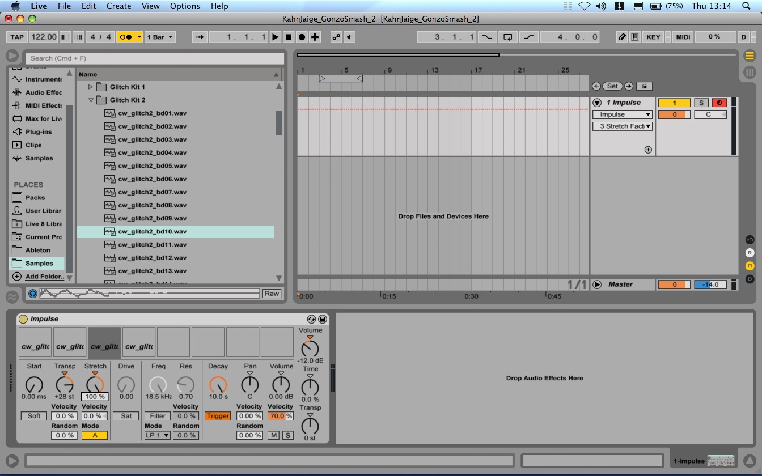Toggle the Impulse Trigger mode button
This screenshot has height=476, width=762.
point(218,416)
